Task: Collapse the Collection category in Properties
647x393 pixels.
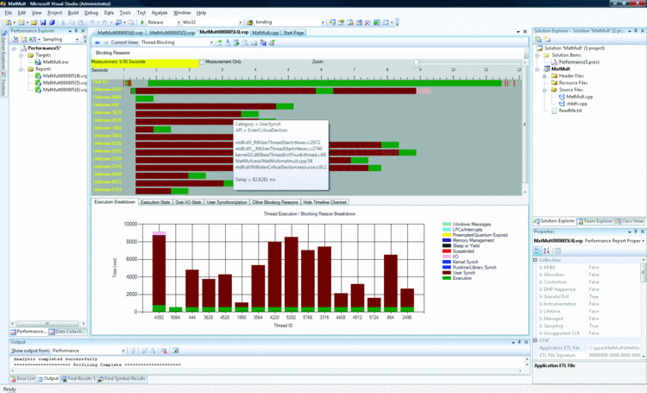Action: [x=536, y=260]
